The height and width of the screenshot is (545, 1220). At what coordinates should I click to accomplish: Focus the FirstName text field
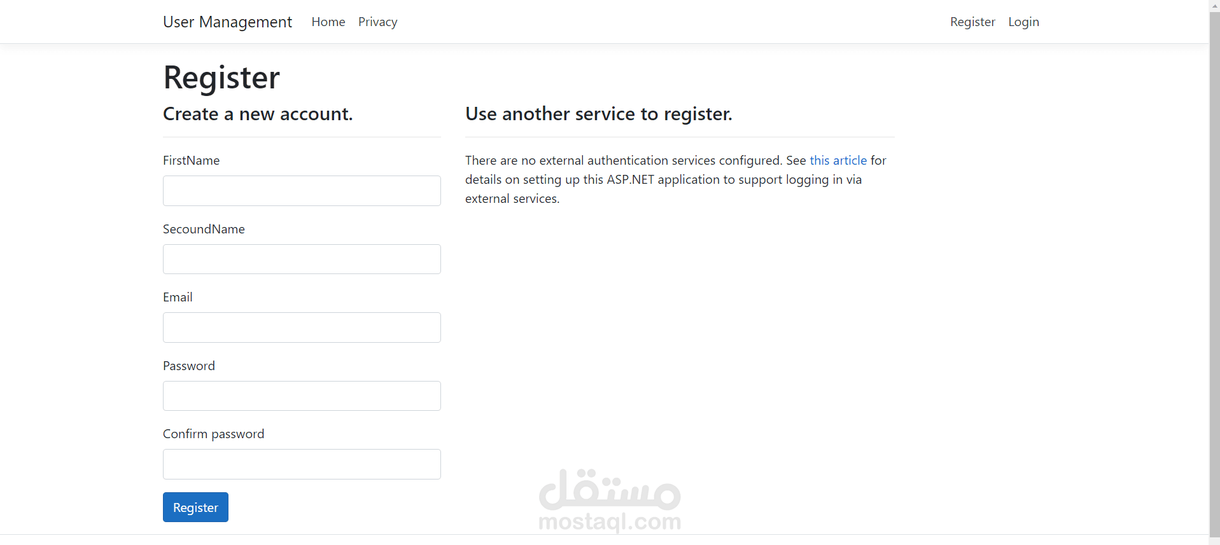[302, 191]
